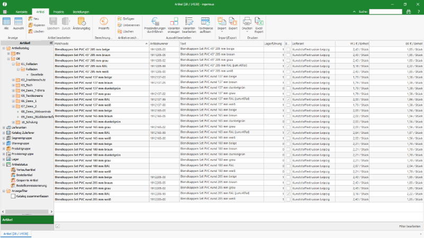Select the Einzelteile tree item

click(37, 75)
